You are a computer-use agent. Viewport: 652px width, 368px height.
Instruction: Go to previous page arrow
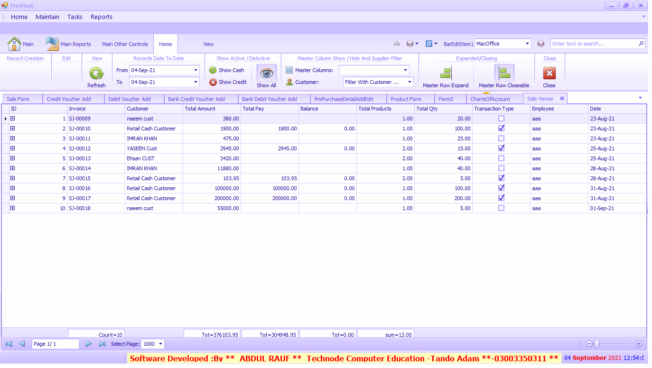click(x=21, y=344)
